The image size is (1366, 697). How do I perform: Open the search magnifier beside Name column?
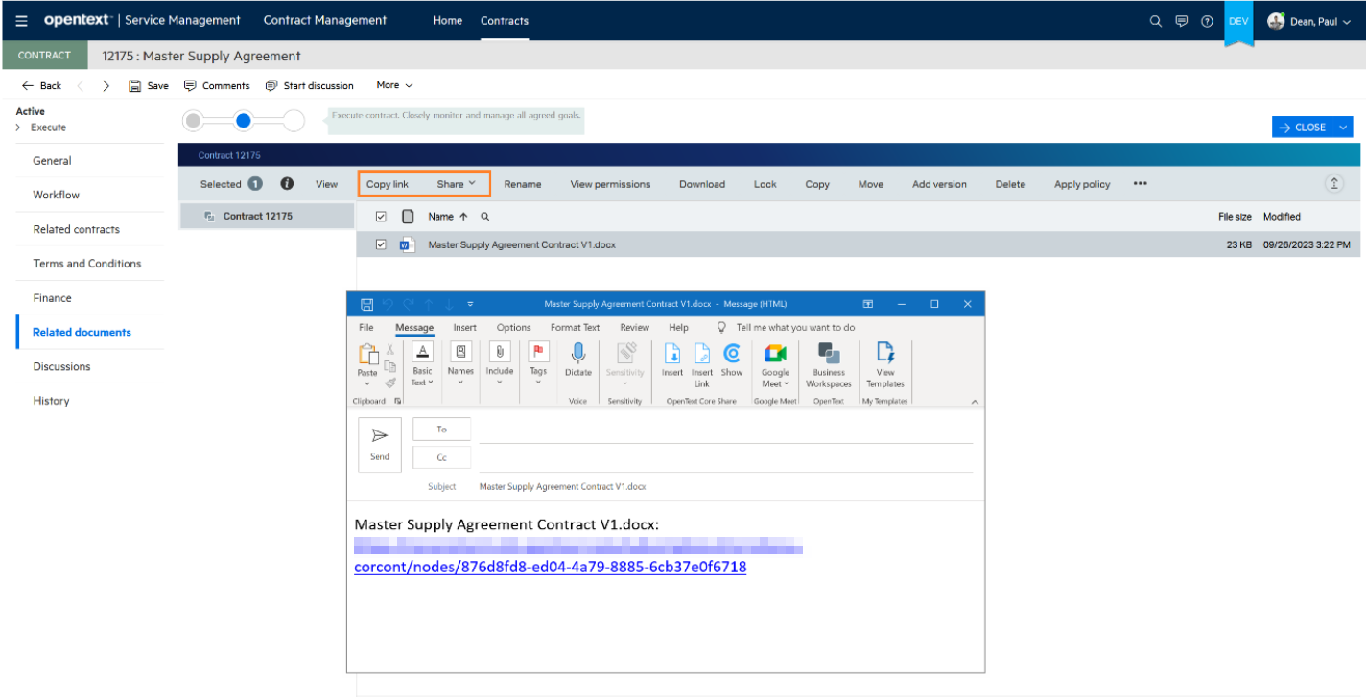[484, 217]
